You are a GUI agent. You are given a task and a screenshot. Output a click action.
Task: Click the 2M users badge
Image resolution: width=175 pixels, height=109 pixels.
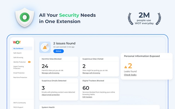[144, 19]
